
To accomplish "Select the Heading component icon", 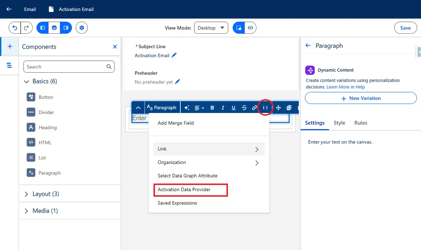I will coord(31,127).
